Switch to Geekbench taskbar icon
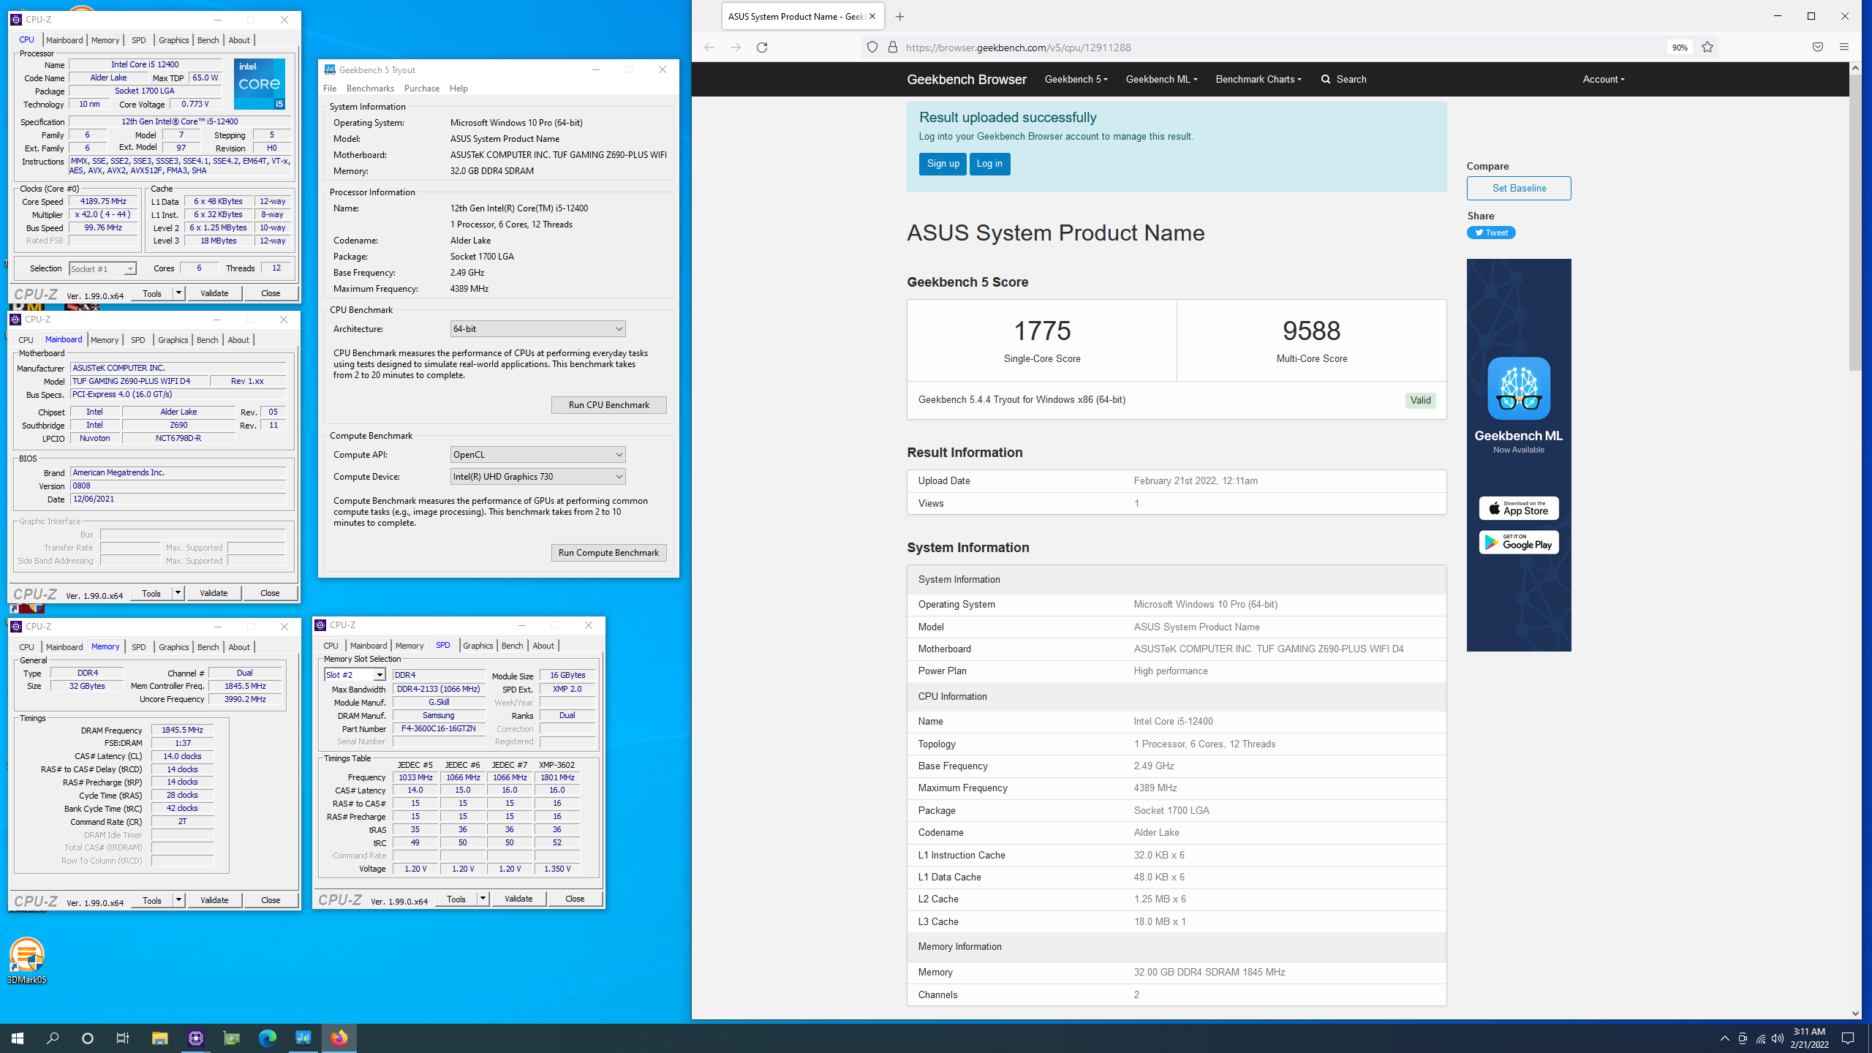1872x1053 pixels. (x=303, y=1038)
